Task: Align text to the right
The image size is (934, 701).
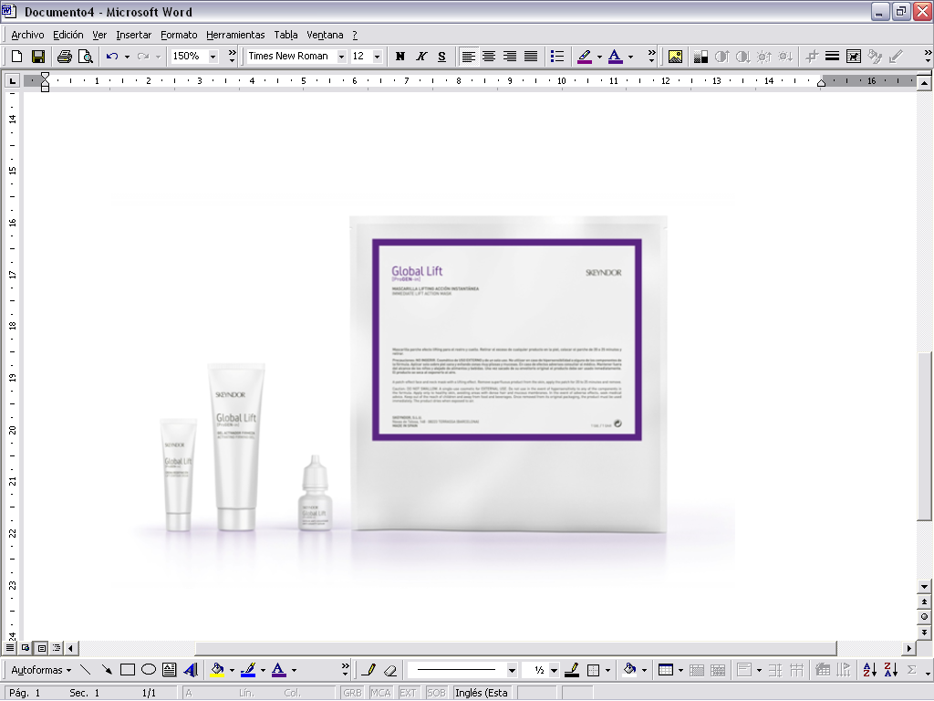Action: [510, 57]
